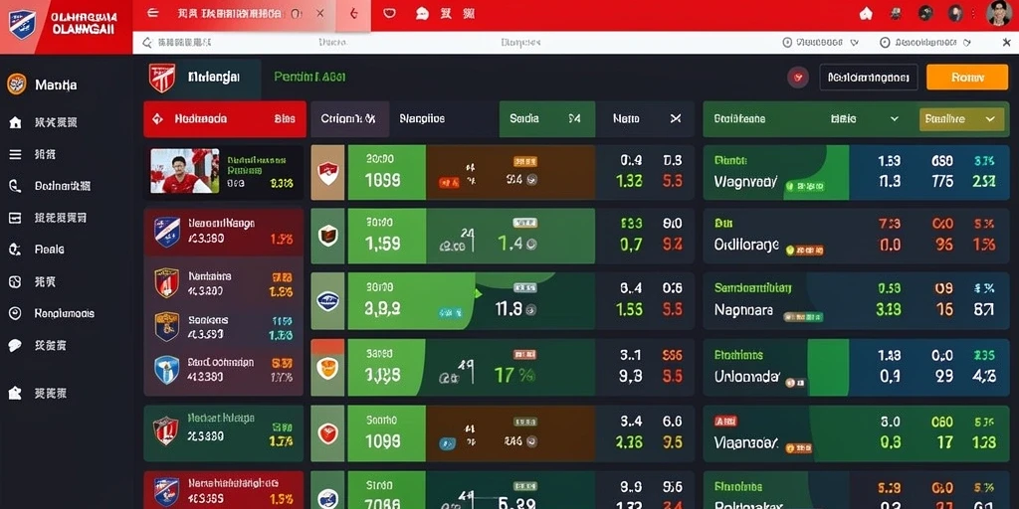Viewport: 1019px width, 509px height.
Task: Click the red mask icon in the top bar
Action: click(x=389, y=13)
